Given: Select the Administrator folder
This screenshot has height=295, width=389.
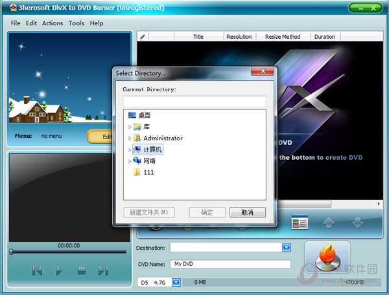Looking at the screenshot, I should coord(158,138).
